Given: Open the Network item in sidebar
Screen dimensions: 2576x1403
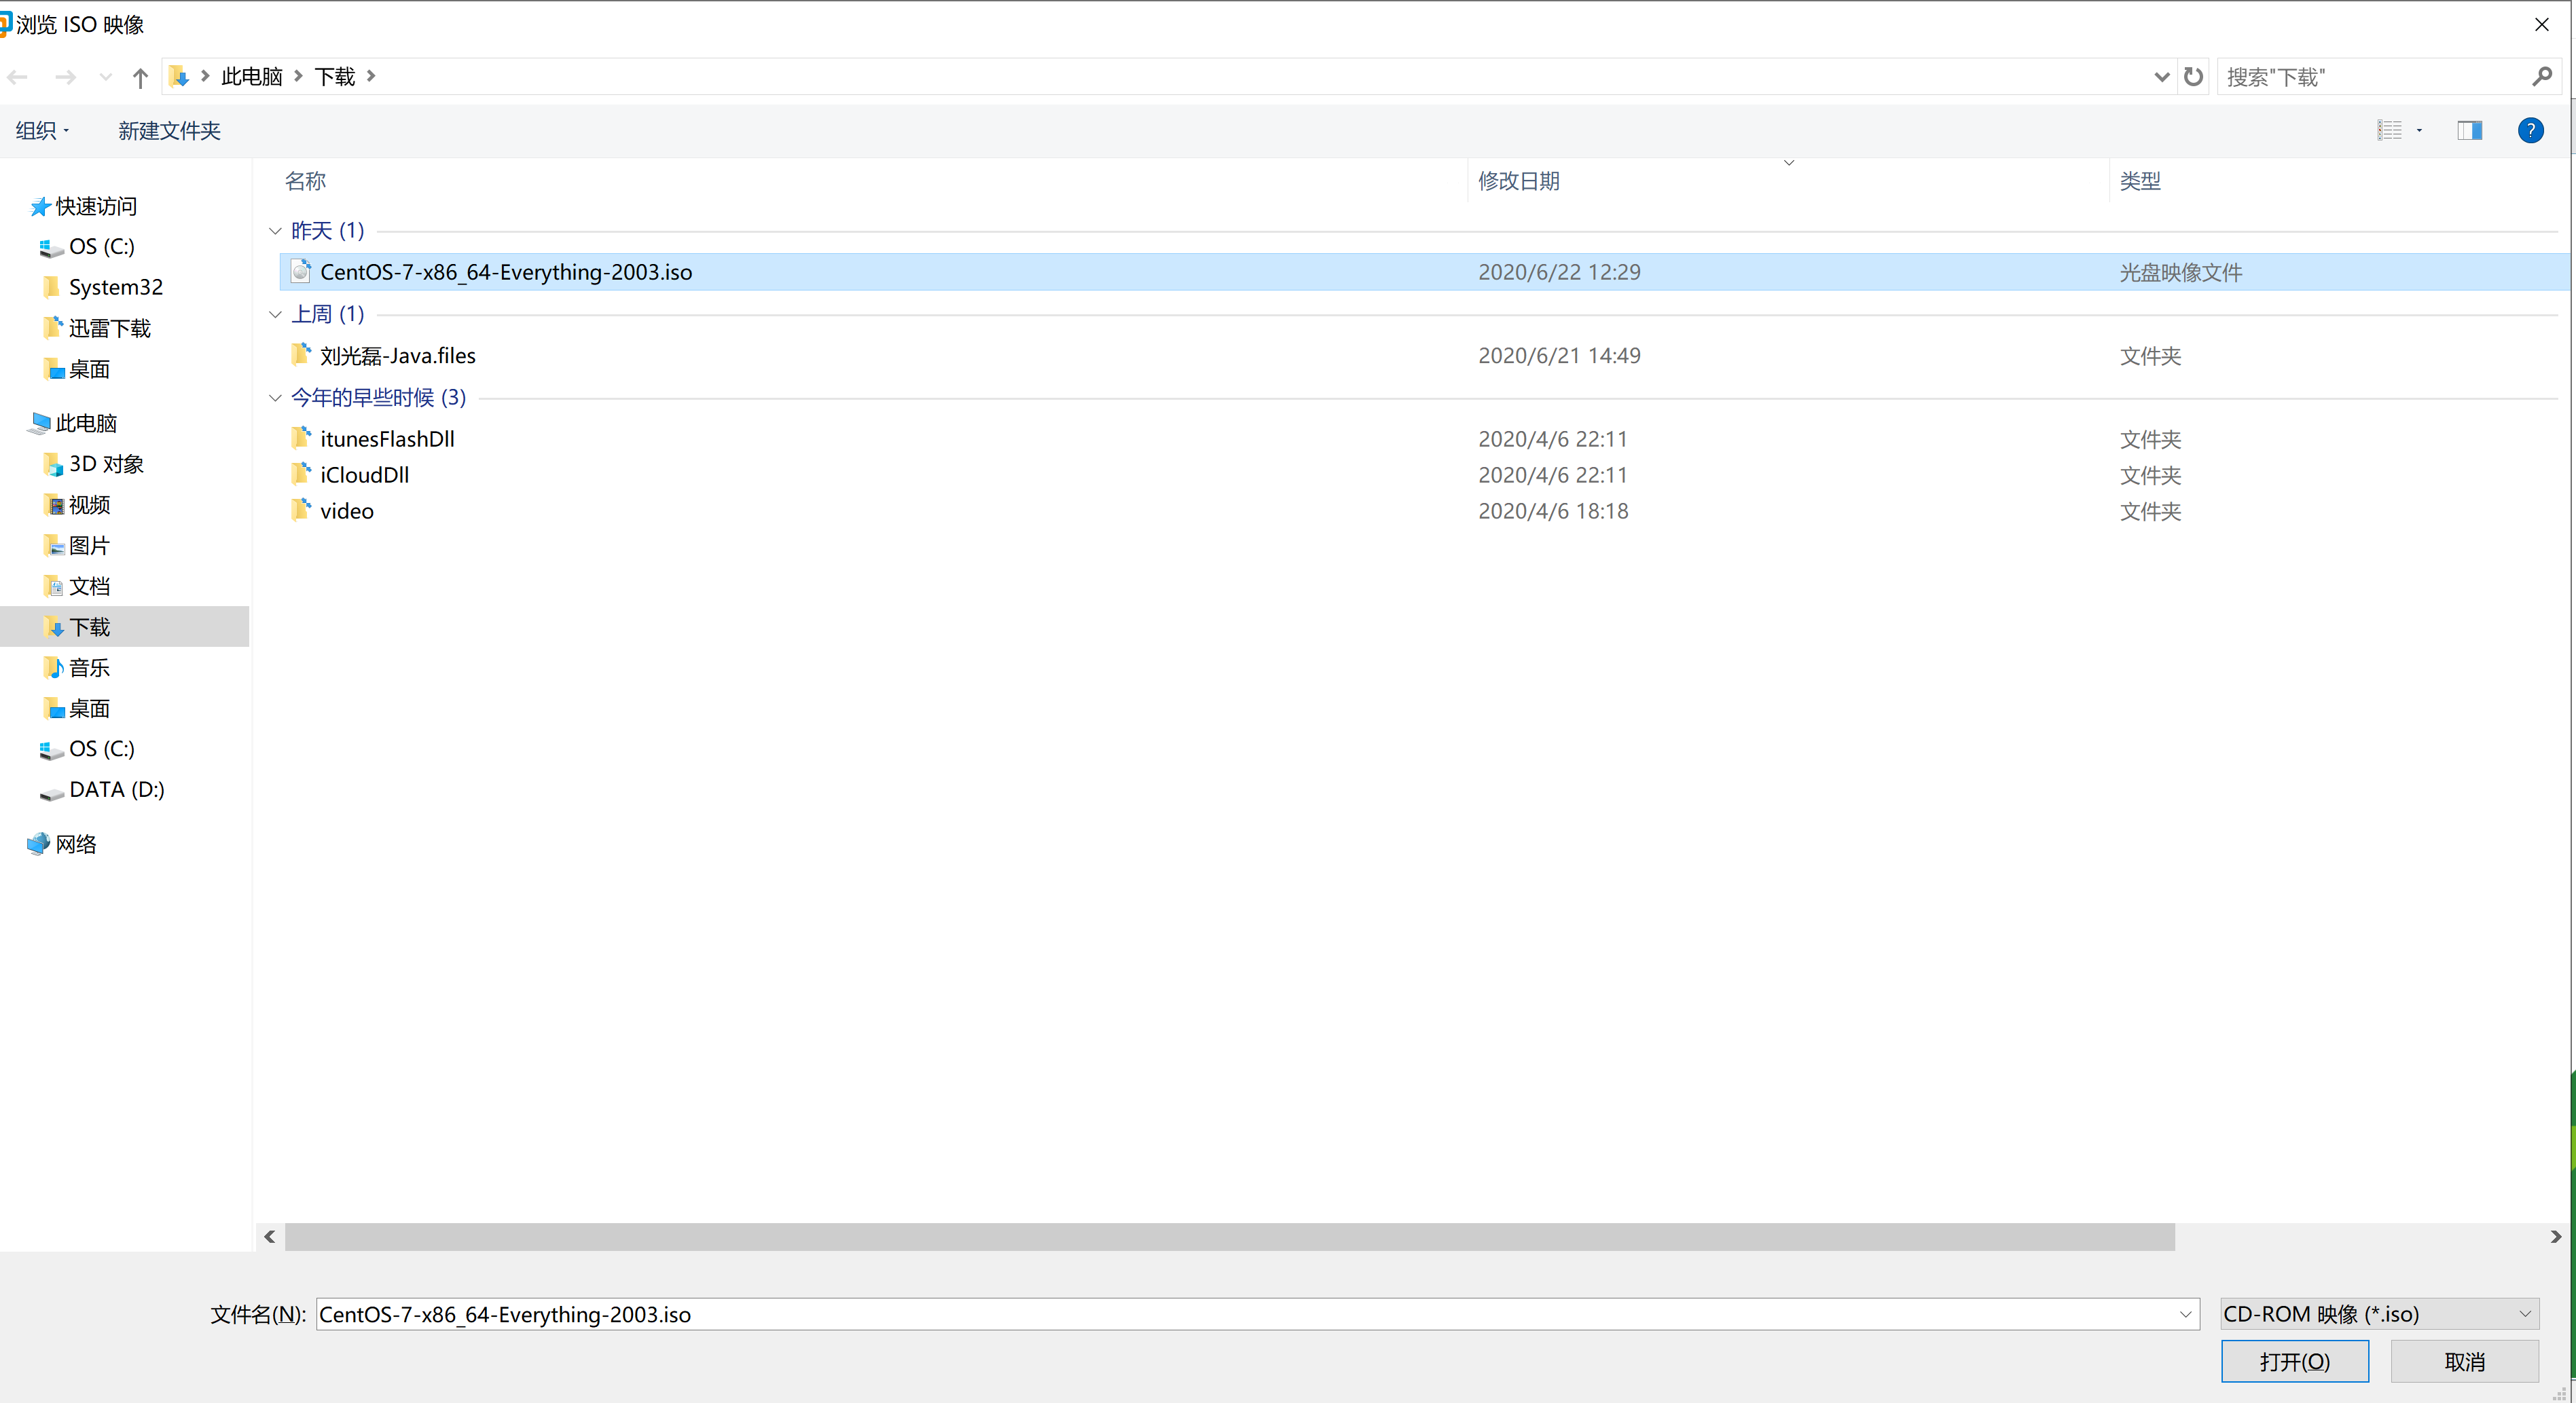Looking at the screenshot, I should pos(75,844).
